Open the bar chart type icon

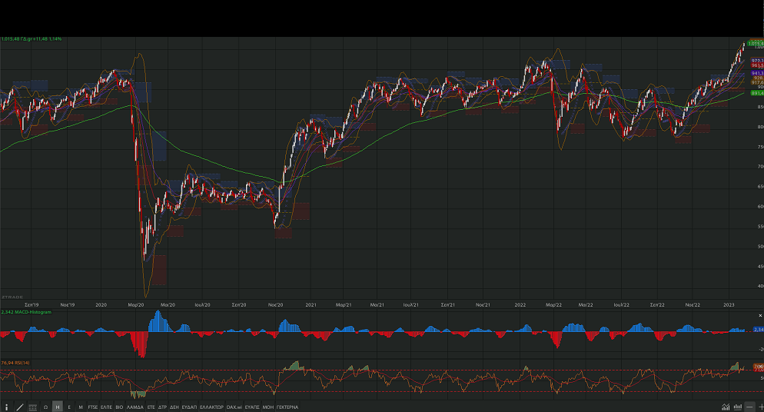click(x=738, y=407)
